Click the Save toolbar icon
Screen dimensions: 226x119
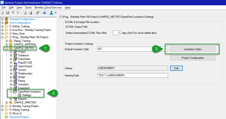[8, 13]
